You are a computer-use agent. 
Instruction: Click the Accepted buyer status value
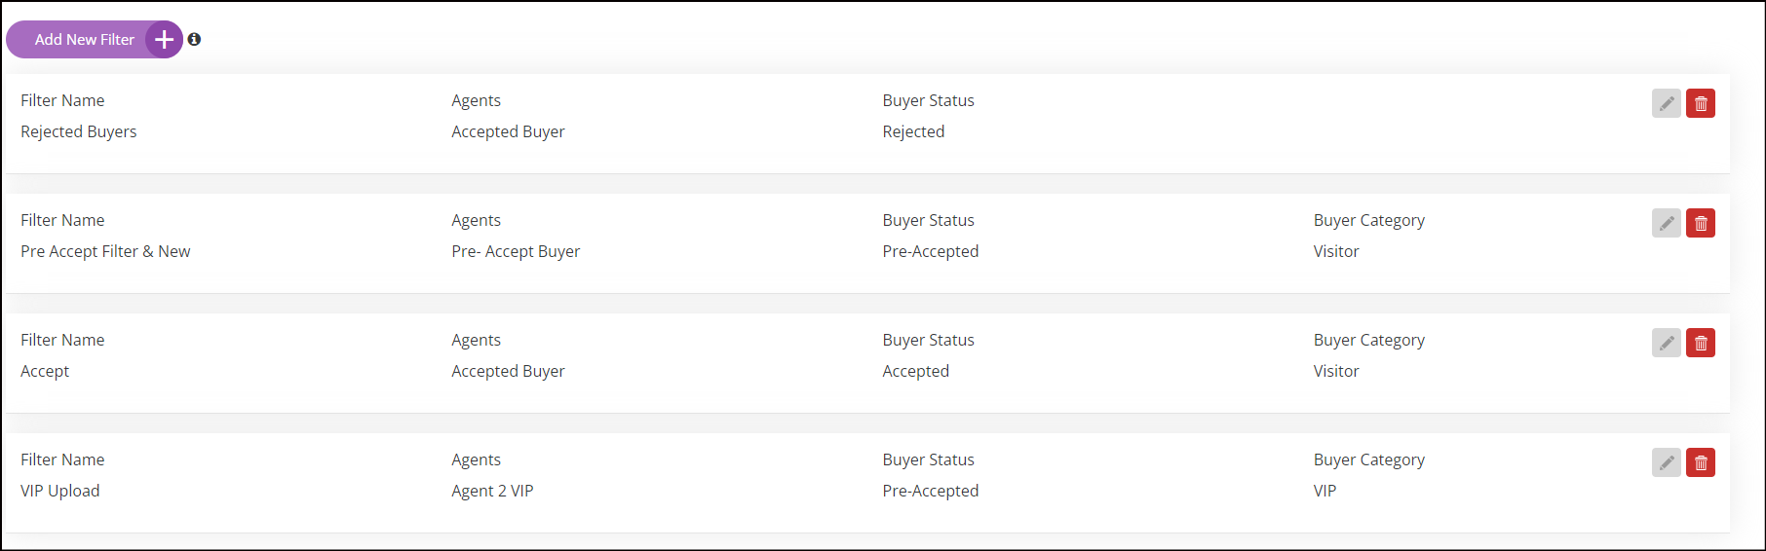pos(915,371)
